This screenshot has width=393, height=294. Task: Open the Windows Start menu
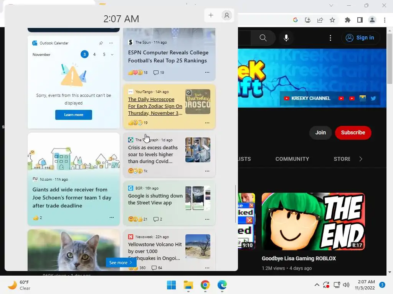(172, 285)
